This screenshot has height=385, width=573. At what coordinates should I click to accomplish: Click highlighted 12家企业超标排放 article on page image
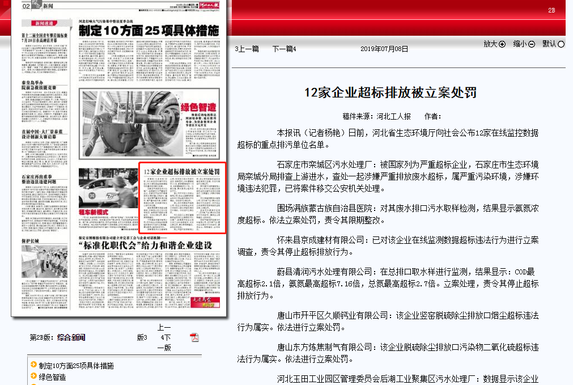[x=182, y=198]
